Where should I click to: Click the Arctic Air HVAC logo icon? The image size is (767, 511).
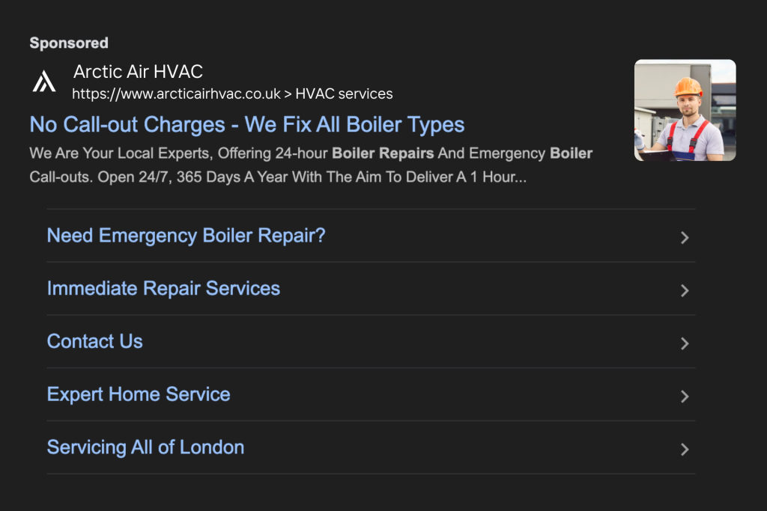tap(44, 82)
